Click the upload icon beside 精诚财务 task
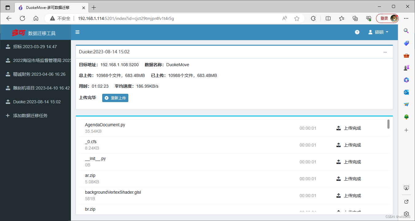 click(x=8, y=74)
